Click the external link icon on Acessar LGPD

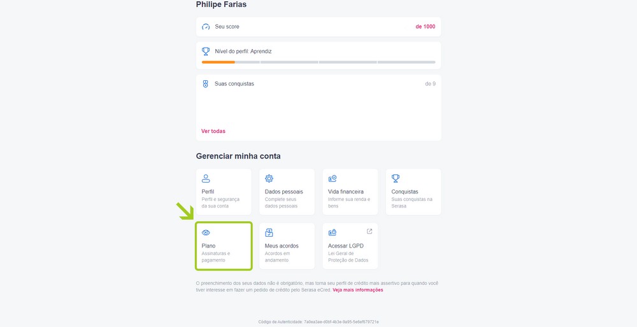pyautogui.click(x=369, y=231)
